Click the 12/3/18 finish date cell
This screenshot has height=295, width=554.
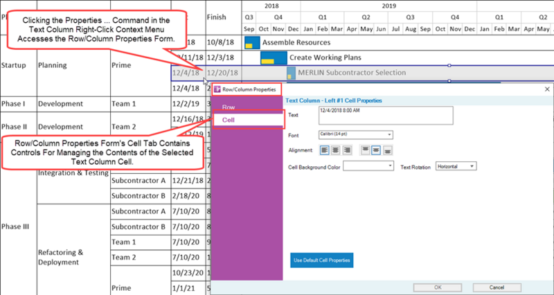point(224,57)
